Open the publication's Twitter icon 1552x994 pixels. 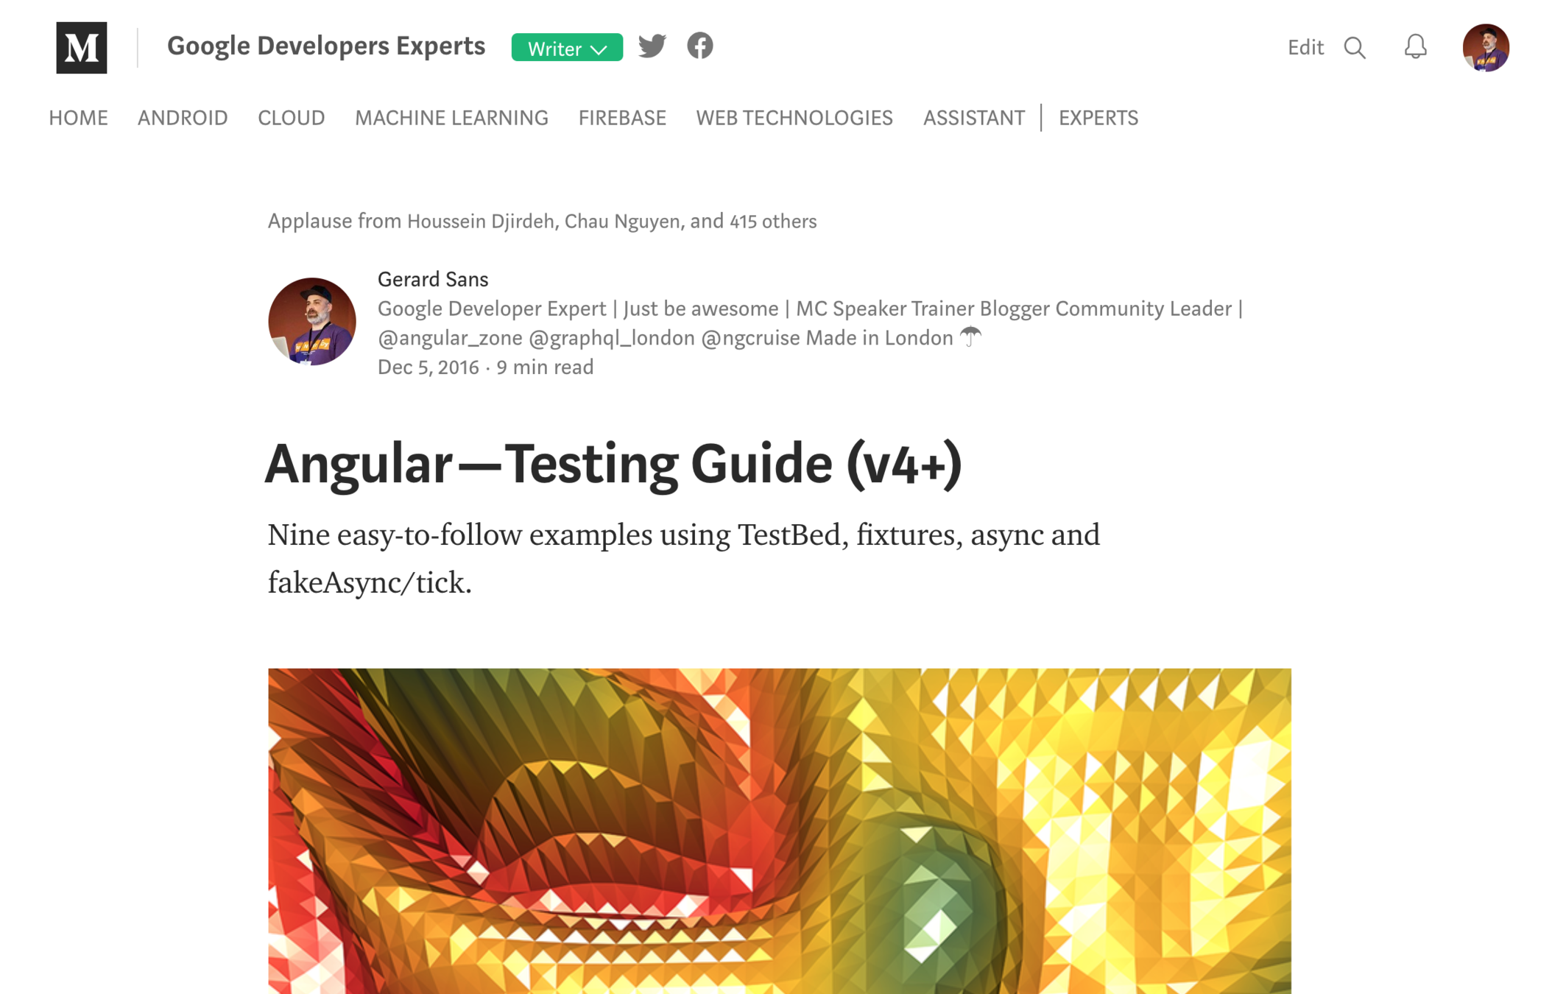(x=652, y=46)
